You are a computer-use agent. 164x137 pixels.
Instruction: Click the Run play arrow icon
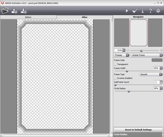127,11
